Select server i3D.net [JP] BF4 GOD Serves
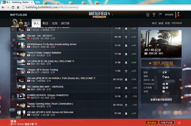 (74, 114)
